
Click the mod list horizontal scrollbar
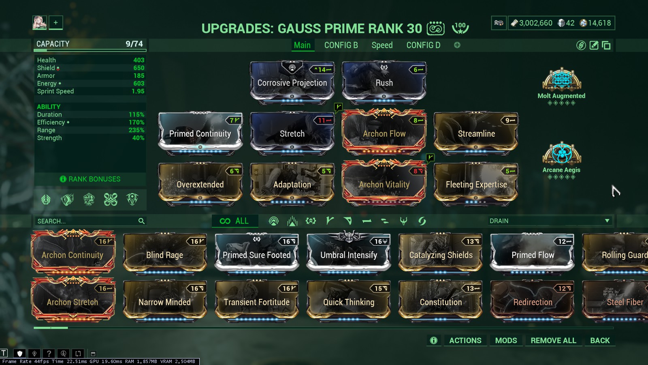[x=323, y=328]
